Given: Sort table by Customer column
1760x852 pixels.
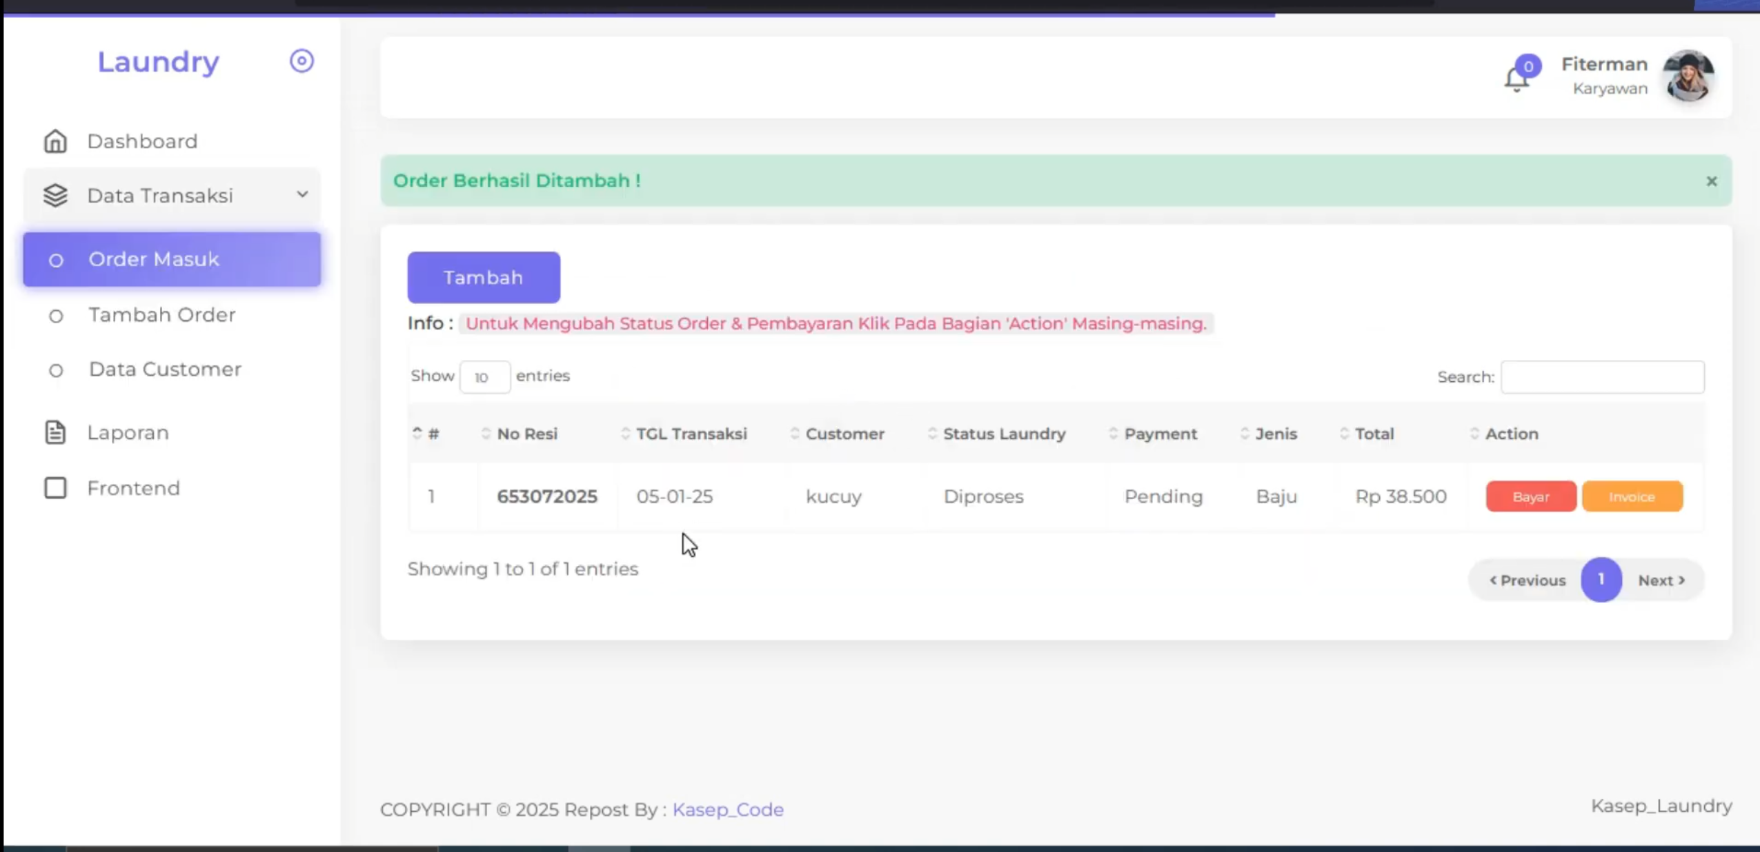Looking at the screenshot, I should (844, 434).
